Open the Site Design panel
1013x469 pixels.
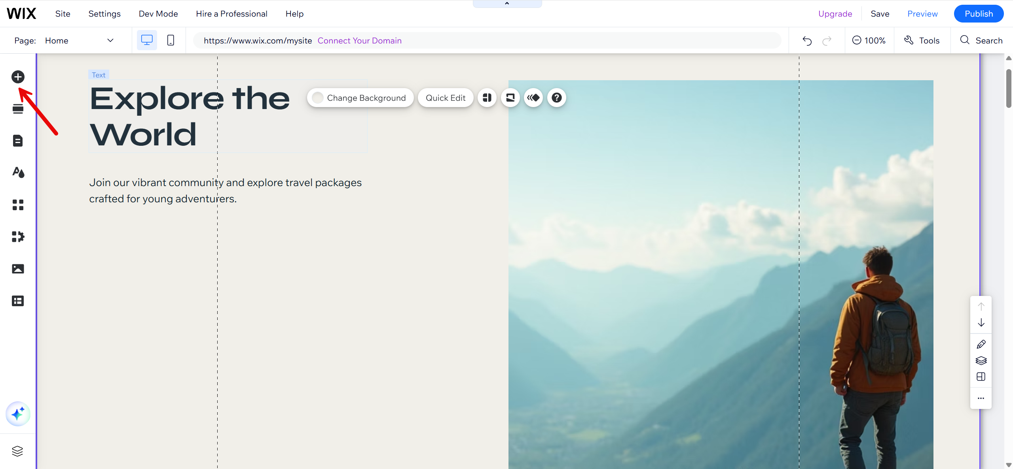(17, 172)
